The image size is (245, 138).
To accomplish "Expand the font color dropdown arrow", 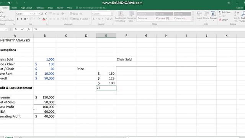I will 47,19.
